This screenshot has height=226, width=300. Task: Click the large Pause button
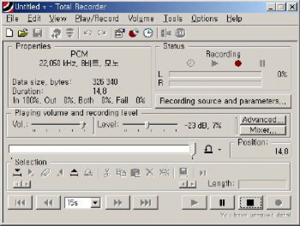(x=222, y=202)
